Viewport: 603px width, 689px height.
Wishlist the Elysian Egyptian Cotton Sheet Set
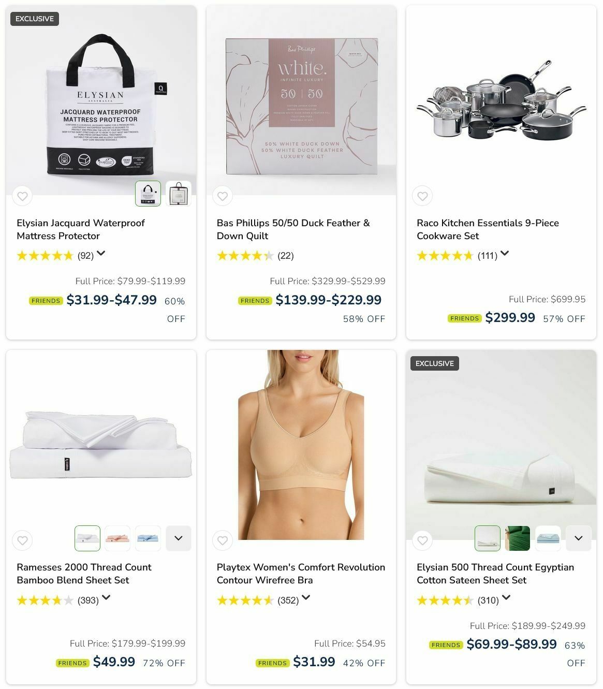pos(422,540)
